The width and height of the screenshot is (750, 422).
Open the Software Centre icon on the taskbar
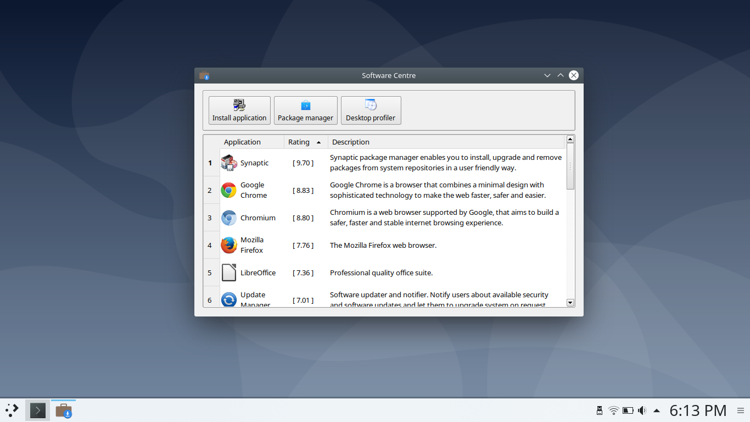click(63, 409)
